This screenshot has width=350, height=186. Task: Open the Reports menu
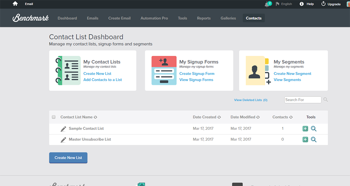point(204,18)
